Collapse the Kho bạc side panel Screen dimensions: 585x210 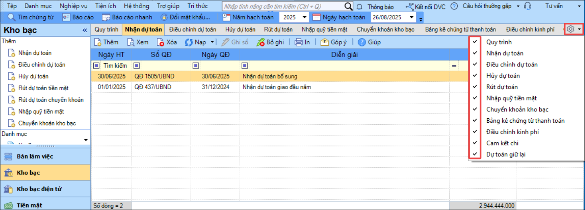point(84,30)
